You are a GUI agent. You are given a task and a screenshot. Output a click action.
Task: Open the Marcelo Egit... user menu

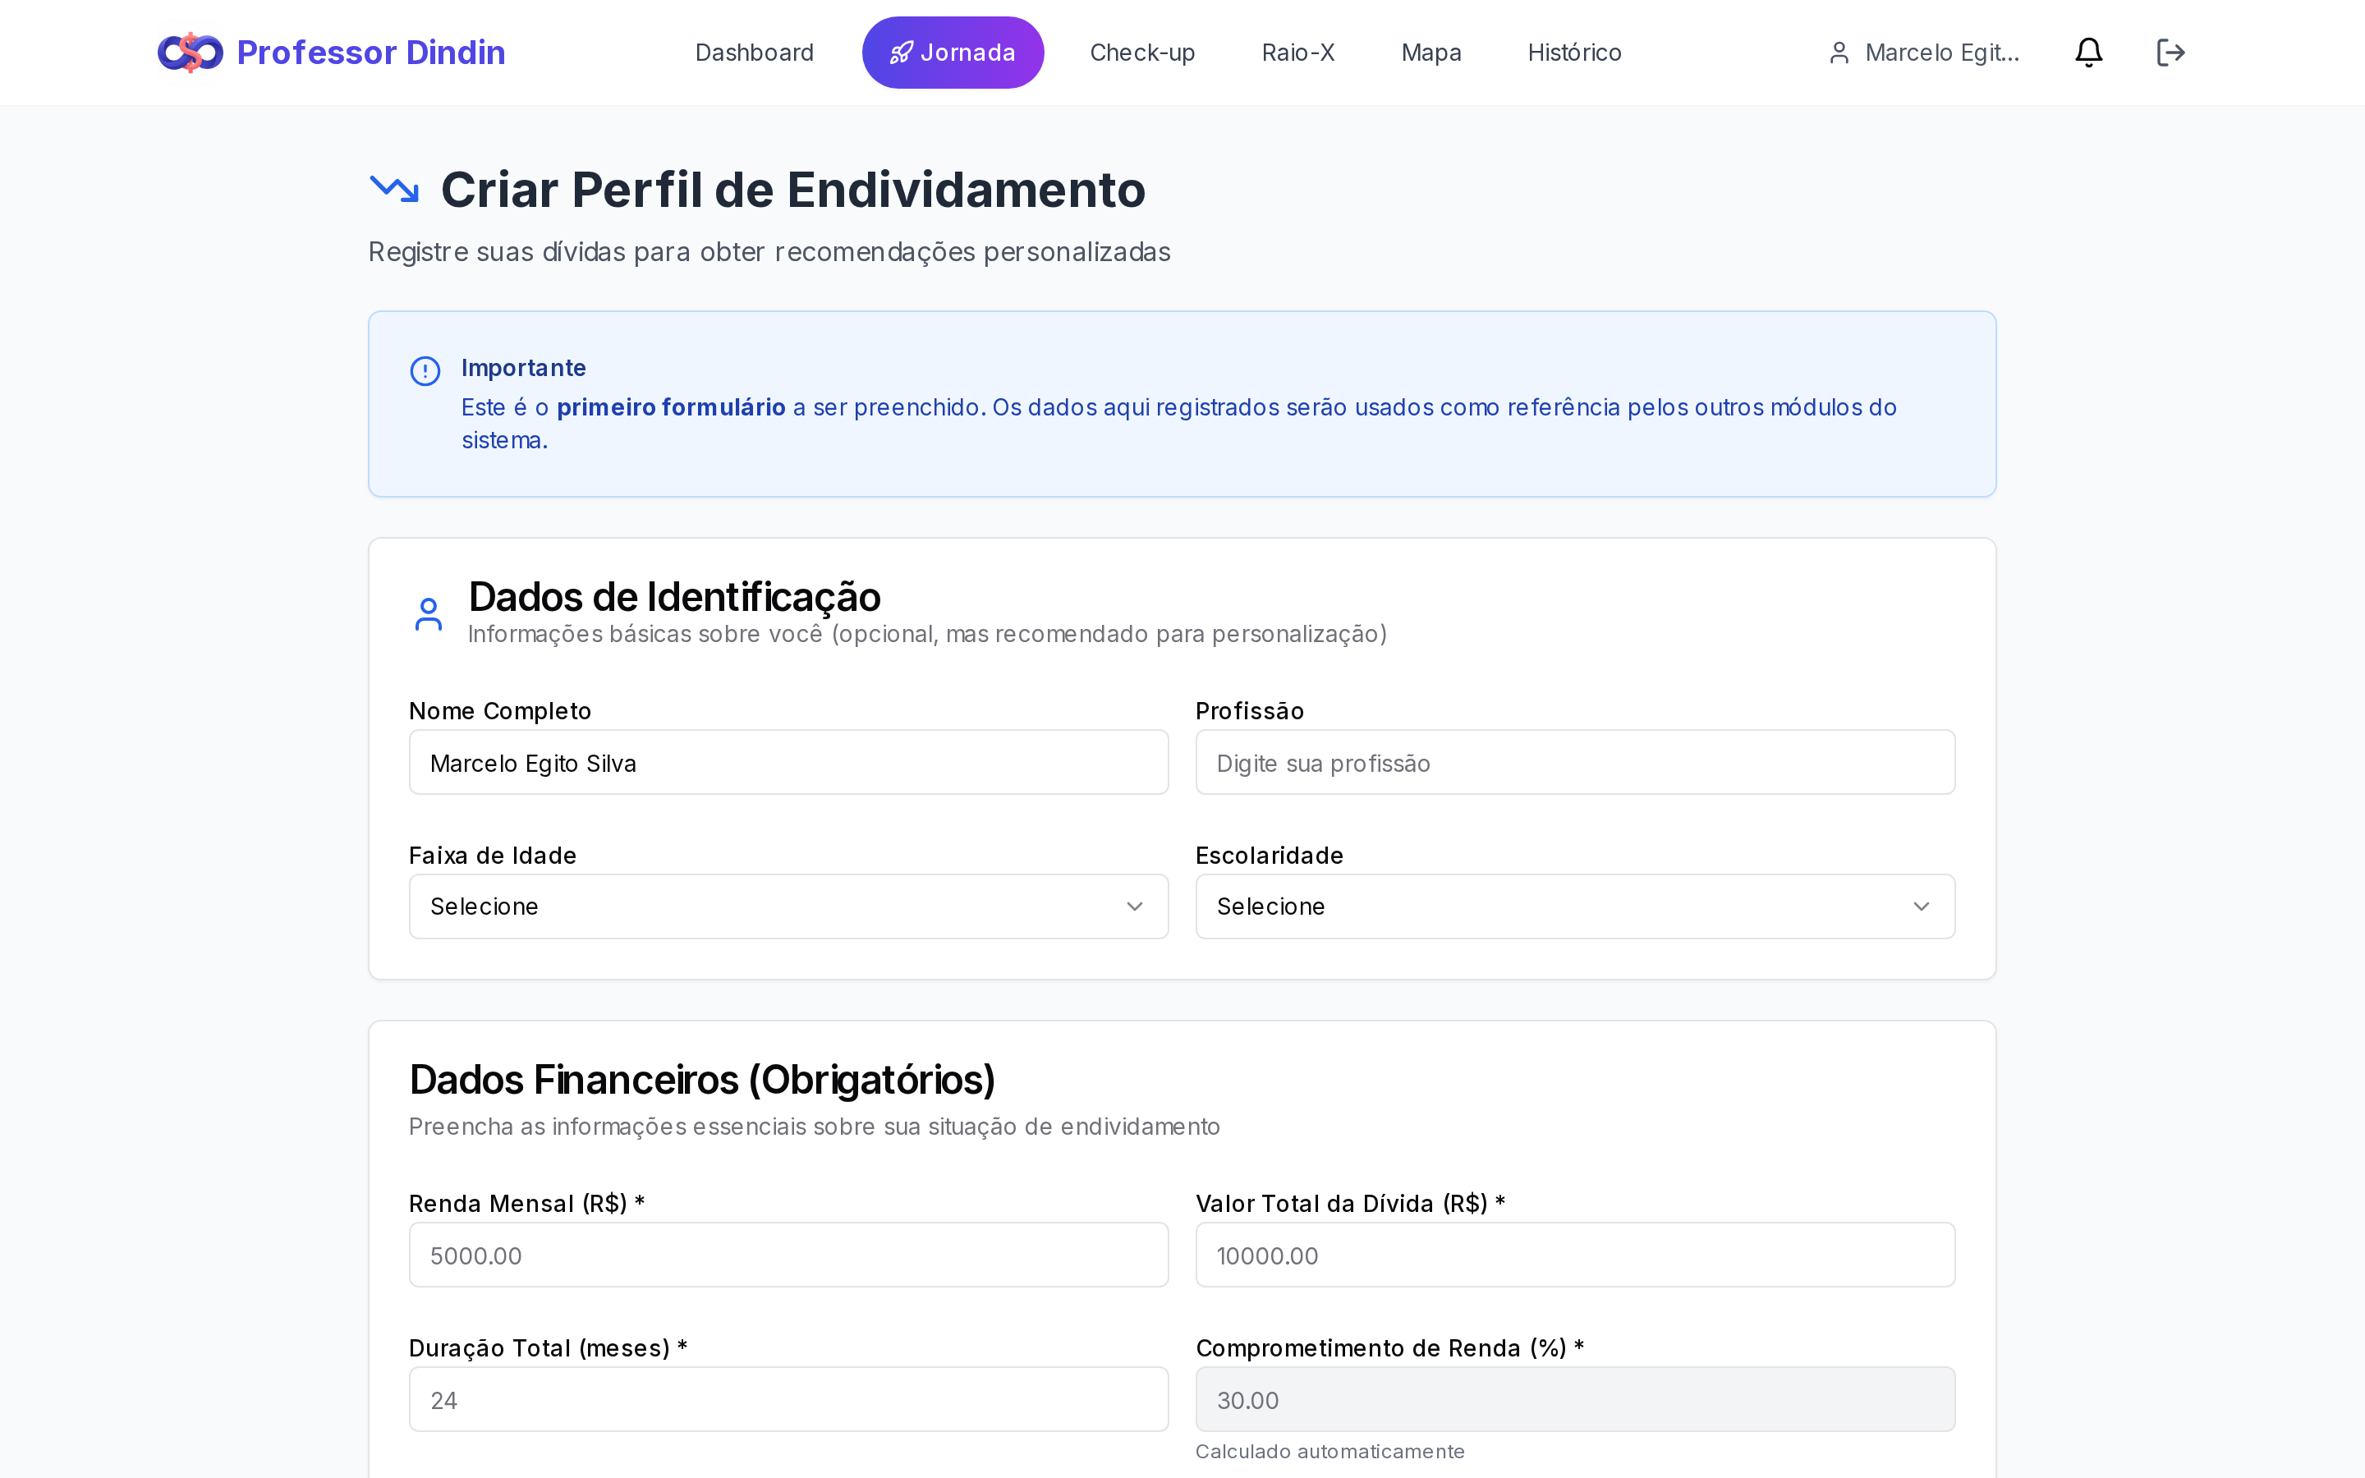(1924, 53)
